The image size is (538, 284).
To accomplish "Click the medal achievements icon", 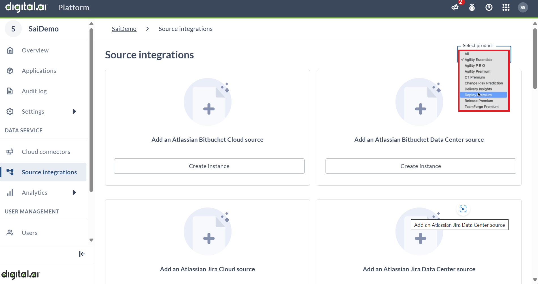I will (472, 7).
